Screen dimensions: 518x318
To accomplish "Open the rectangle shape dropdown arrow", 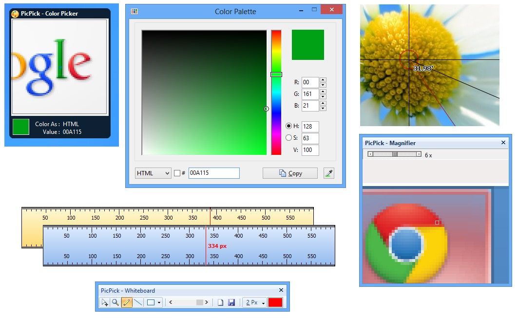I will [x=159, y=302].
